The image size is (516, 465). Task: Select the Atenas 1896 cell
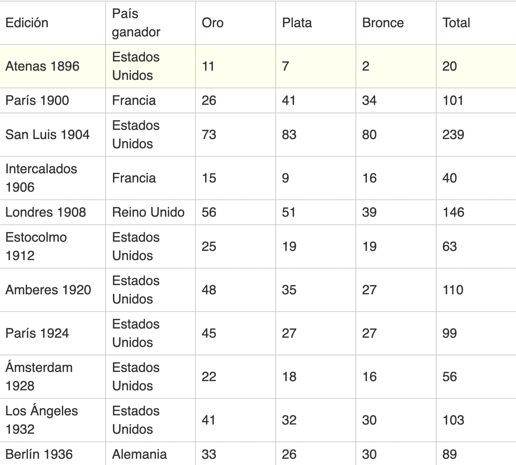coord(53,66)
